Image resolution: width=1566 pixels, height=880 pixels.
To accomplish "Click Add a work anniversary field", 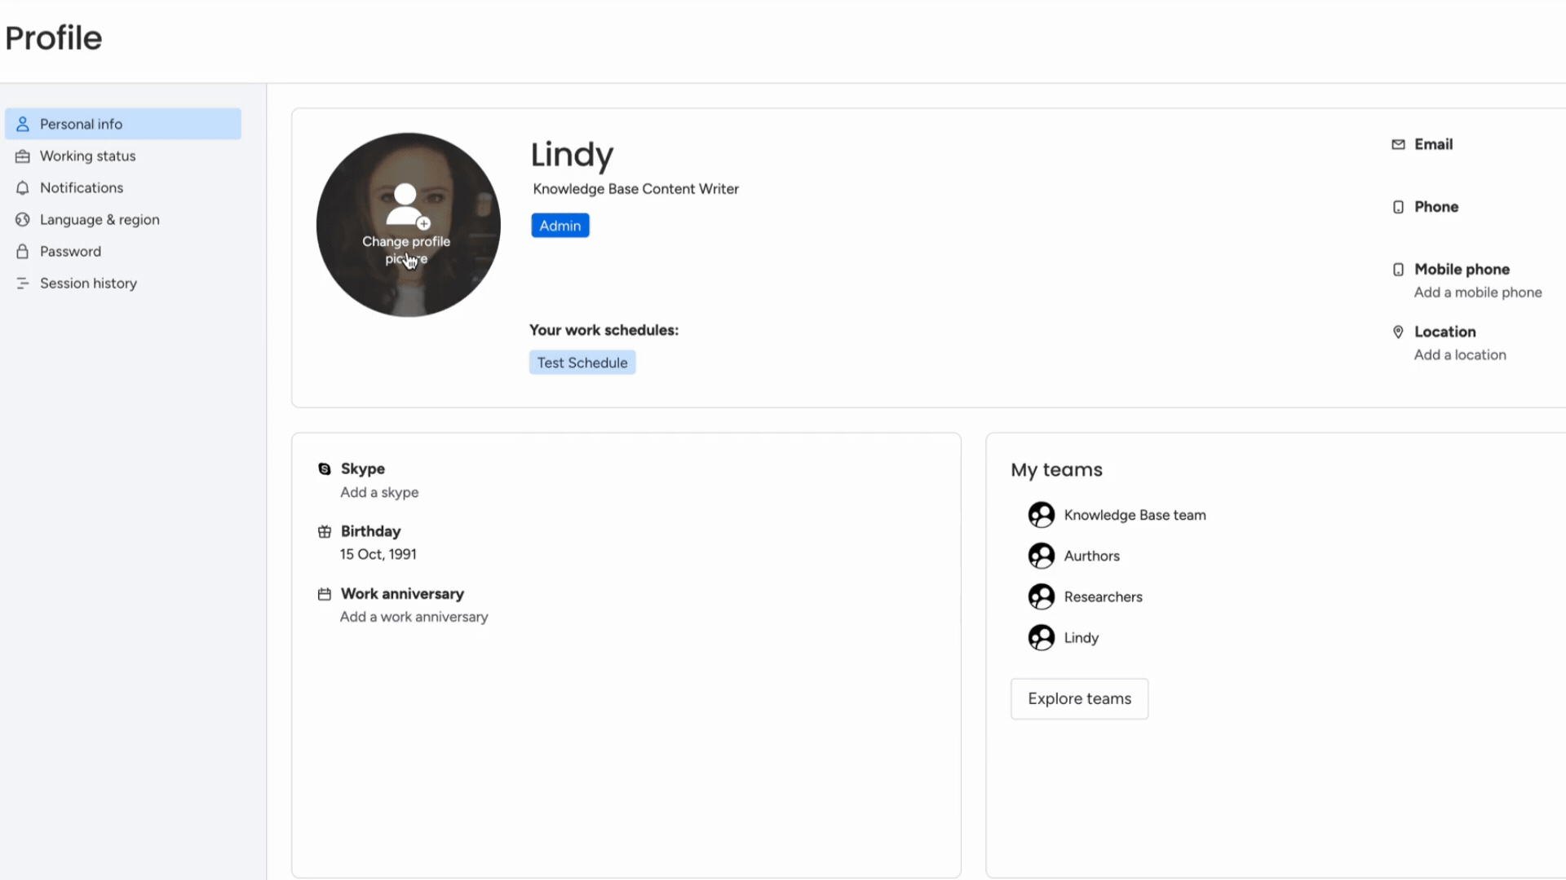I will click(x=414, y=617).
